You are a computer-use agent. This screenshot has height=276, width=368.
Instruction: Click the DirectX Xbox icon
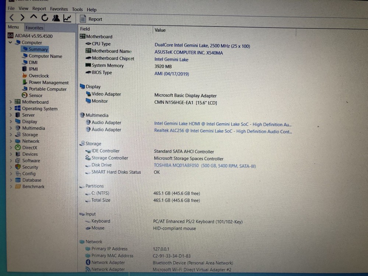18,148
